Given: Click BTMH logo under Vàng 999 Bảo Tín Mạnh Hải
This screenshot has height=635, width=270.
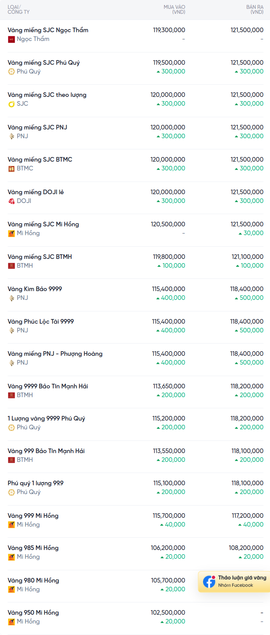Looking at the screenshot, I should coord(11,460).
